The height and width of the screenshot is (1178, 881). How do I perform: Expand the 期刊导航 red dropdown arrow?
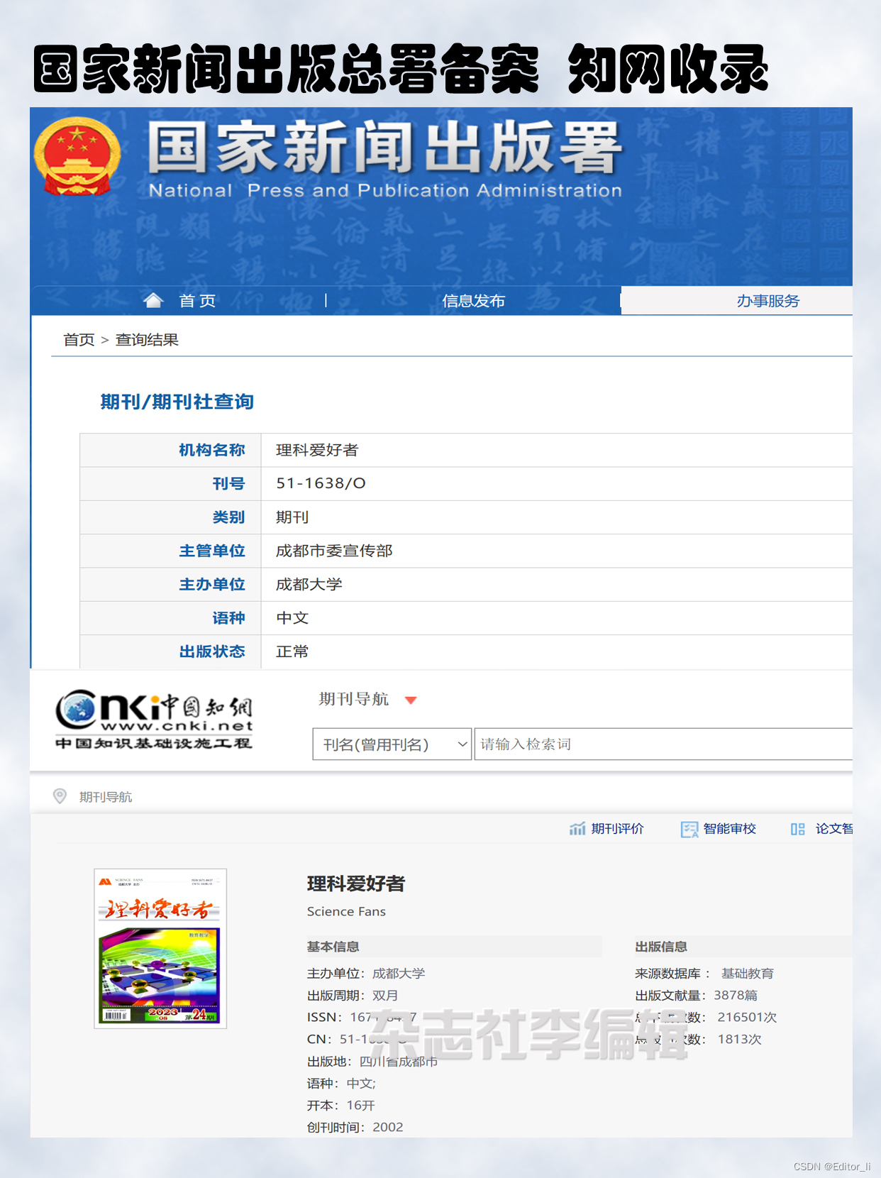coord(411,700)
